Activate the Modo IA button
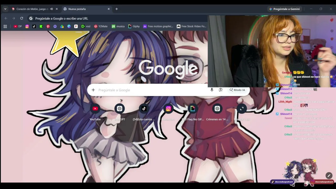 point(237,90)
